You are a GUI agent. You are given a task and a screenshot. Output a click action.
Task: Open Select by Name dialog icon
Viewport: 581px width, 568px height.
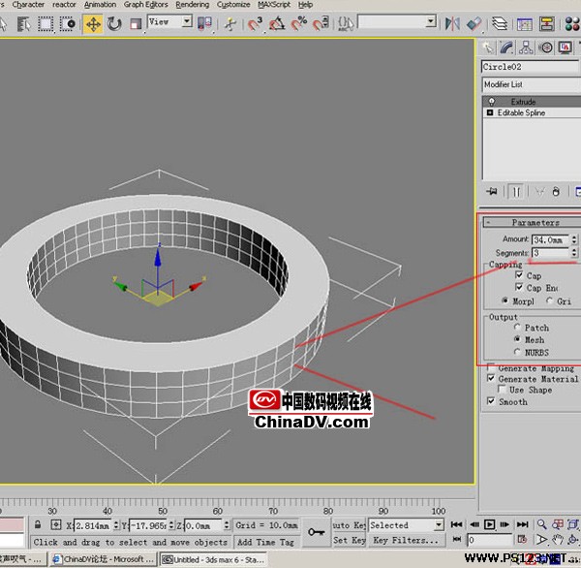24,24
